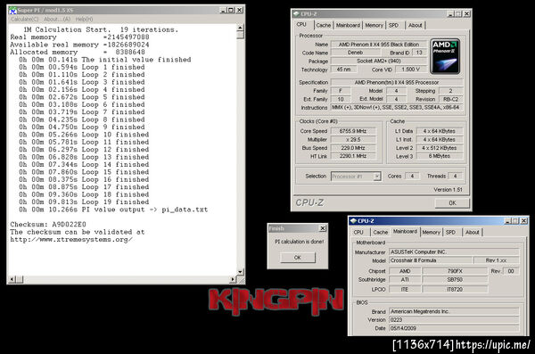Click the Core Speed 6755.9 MHz value
The height and width of the screenshot is (354, 535).
point(353,131)
